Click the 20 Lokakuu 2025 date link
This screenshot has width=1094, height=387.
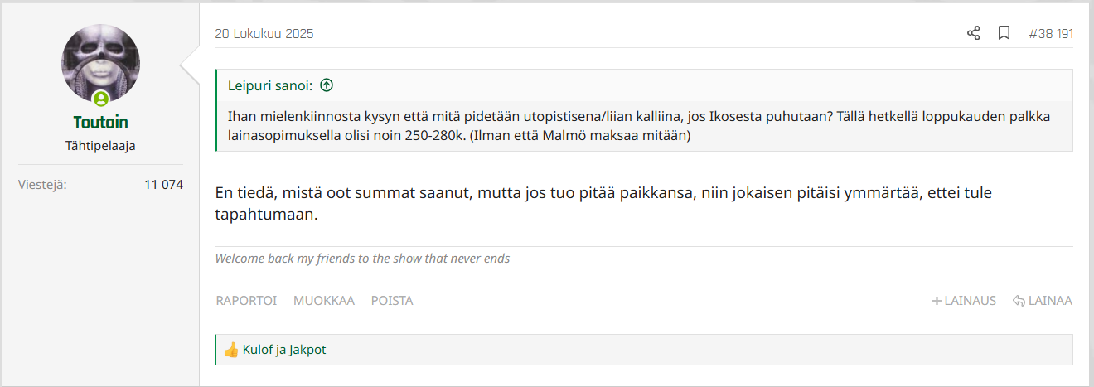point(264,34)
